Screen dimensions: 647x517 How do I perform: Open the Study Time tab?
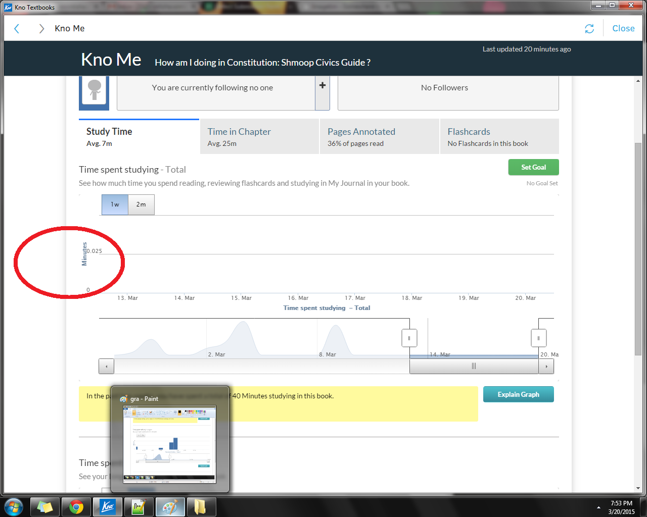pyautogui.click(x=139, y=136)
